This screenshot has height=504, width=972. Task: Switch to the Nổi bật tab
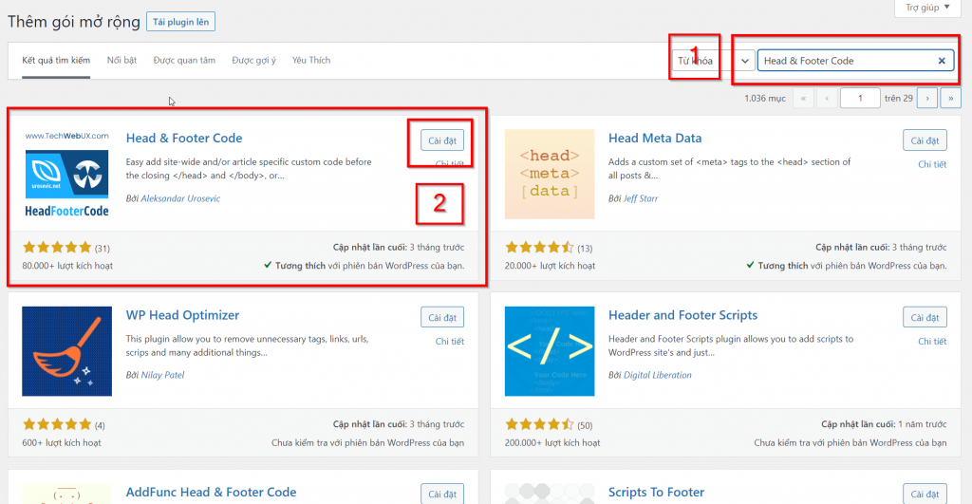pyautogui.click(x=121, y=60)
